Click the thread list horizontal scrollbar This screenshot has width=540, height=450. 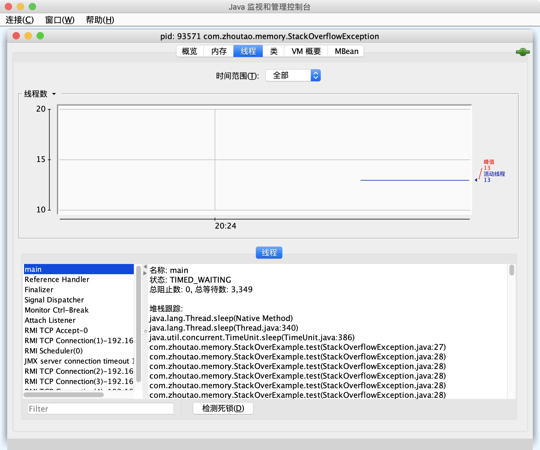(x=64, y=395)
